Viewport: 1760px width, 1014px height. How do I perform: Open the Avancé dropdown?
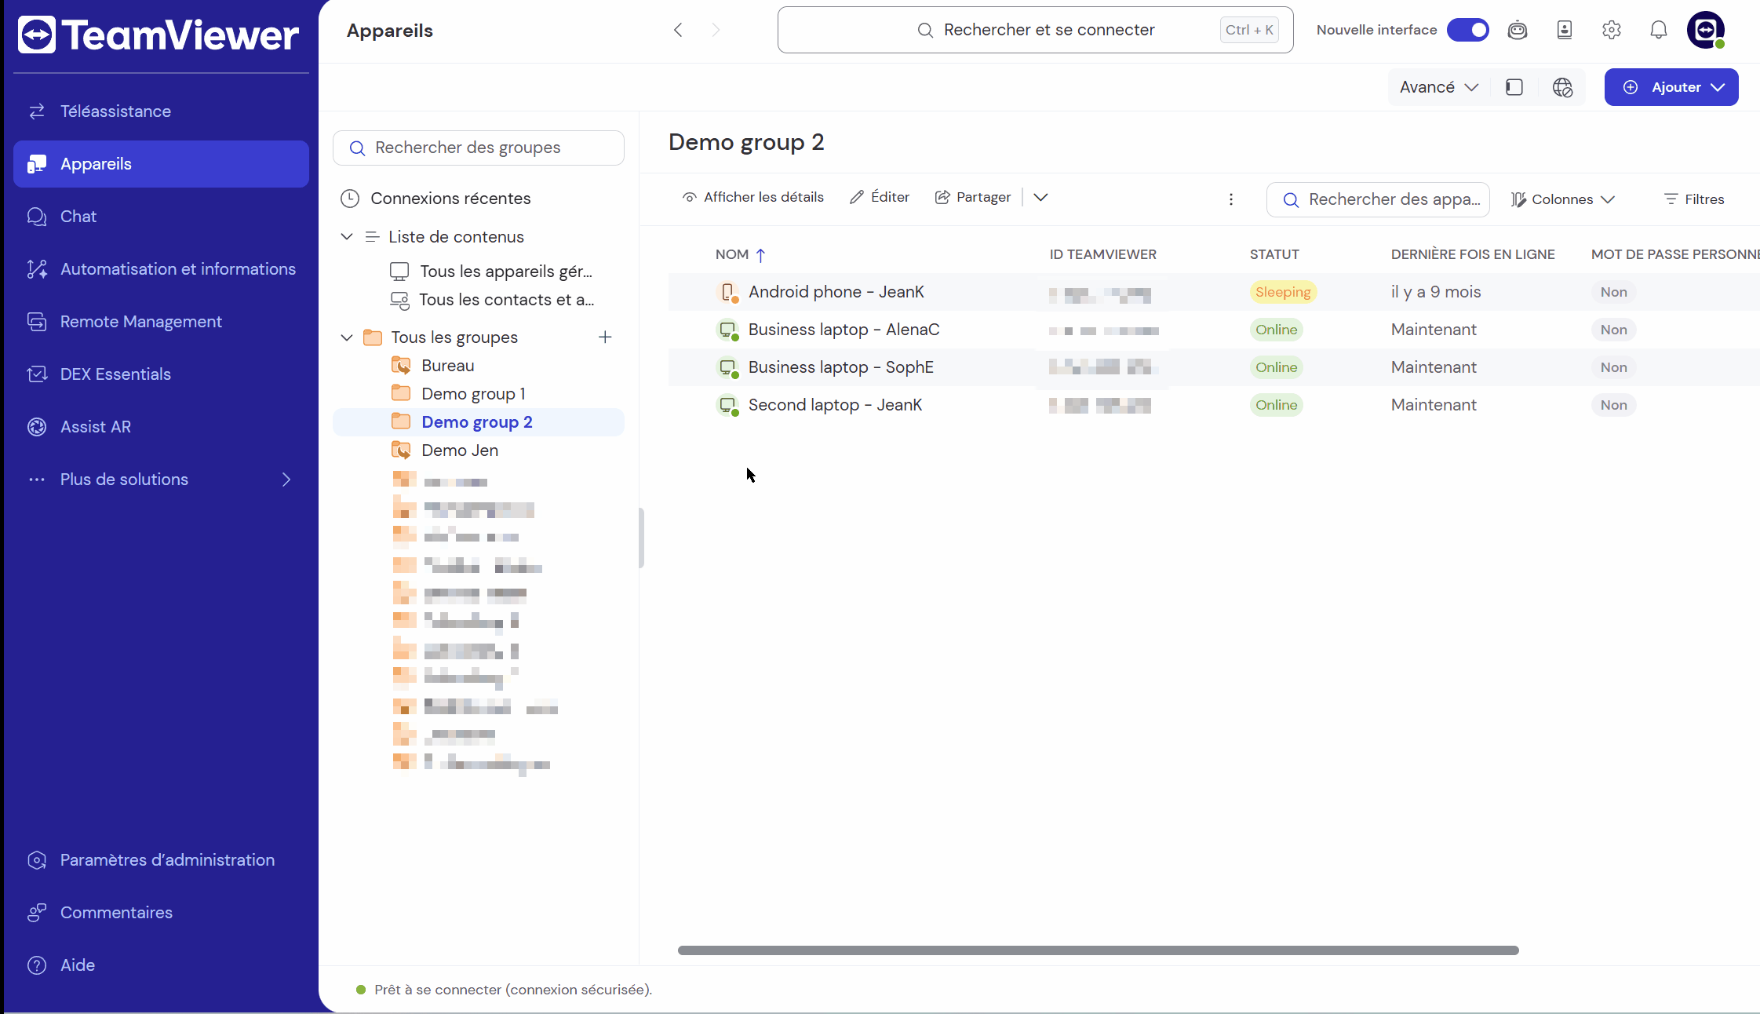[x=1439, y=87]
